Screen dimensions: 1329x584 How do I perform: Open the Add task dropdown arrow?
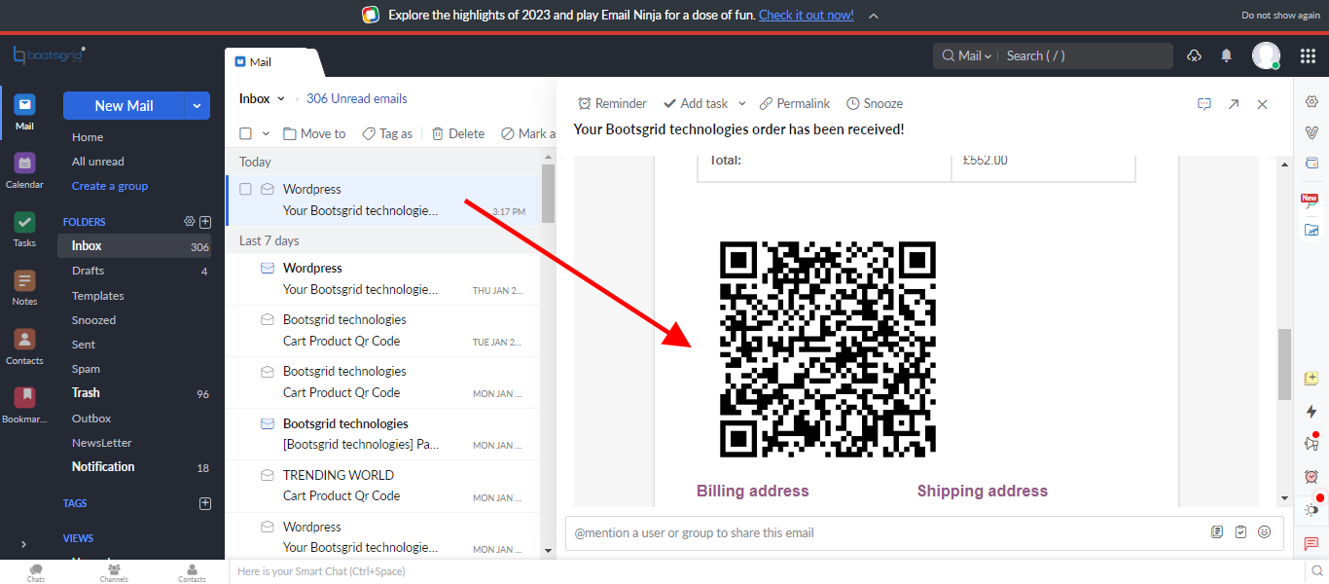pos(742,103)
